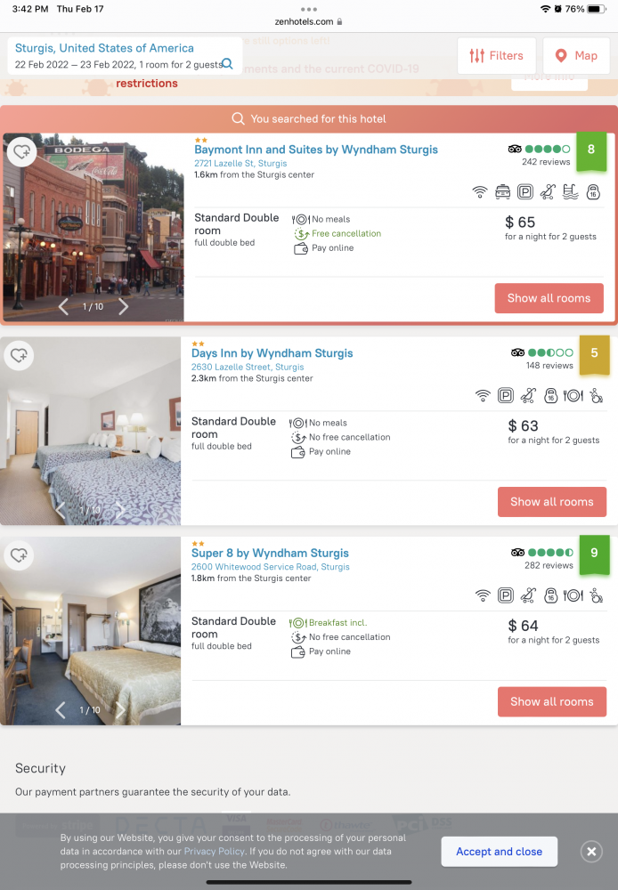Click Baymont Inn Wi-Fi amenity icon
The width and height of the screenshot is (618, 890).
pos(480,192)
